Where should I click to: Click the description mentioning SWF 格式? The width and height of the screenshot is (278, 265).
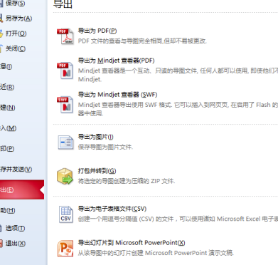[178, 109]
